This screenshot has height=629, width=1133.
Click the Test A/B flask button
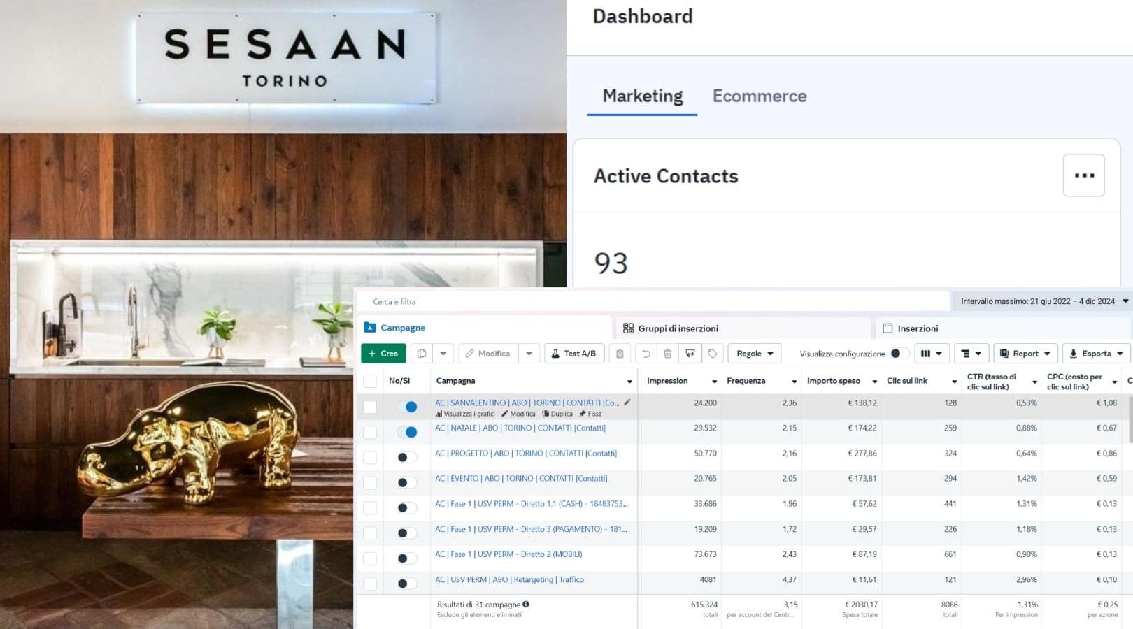click(x=574, y=354)
